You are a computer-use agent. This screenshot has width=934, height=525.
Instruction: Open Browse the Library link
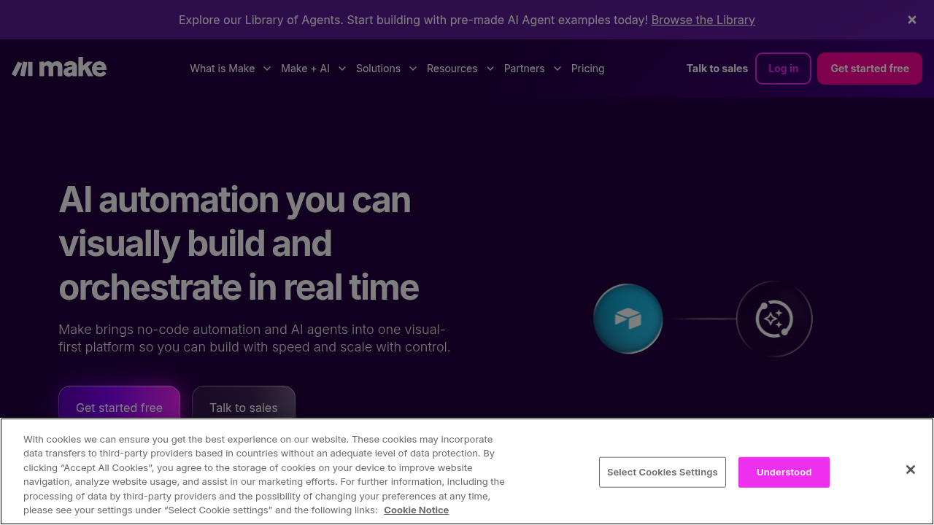click(x=703, y=20)
